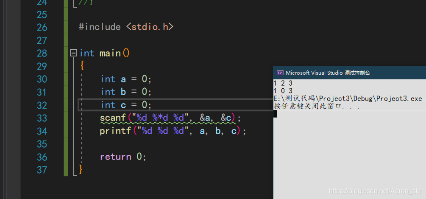426x199 pixels.
Task: Click line number 36
Action: pos(42,157)
